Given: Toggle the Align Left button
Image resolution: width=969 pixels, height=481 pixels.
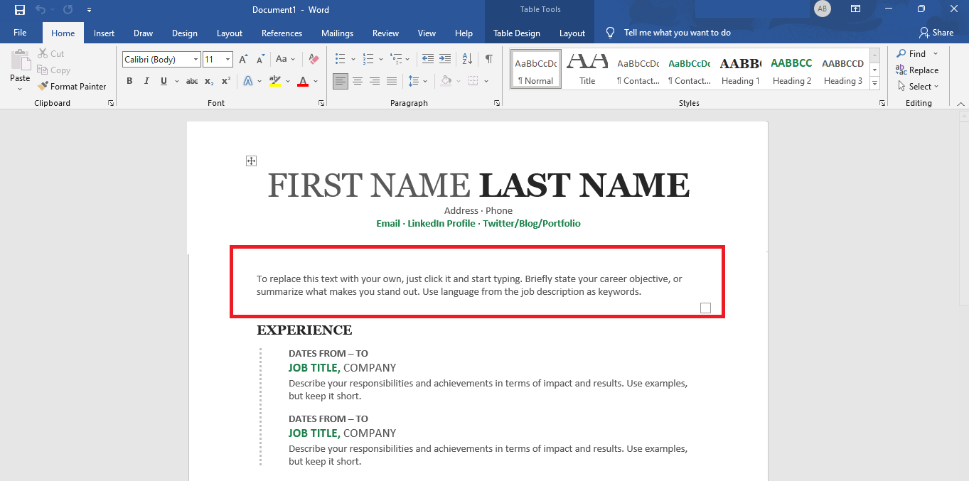Looking at the screenshot, I should [341, 81].
